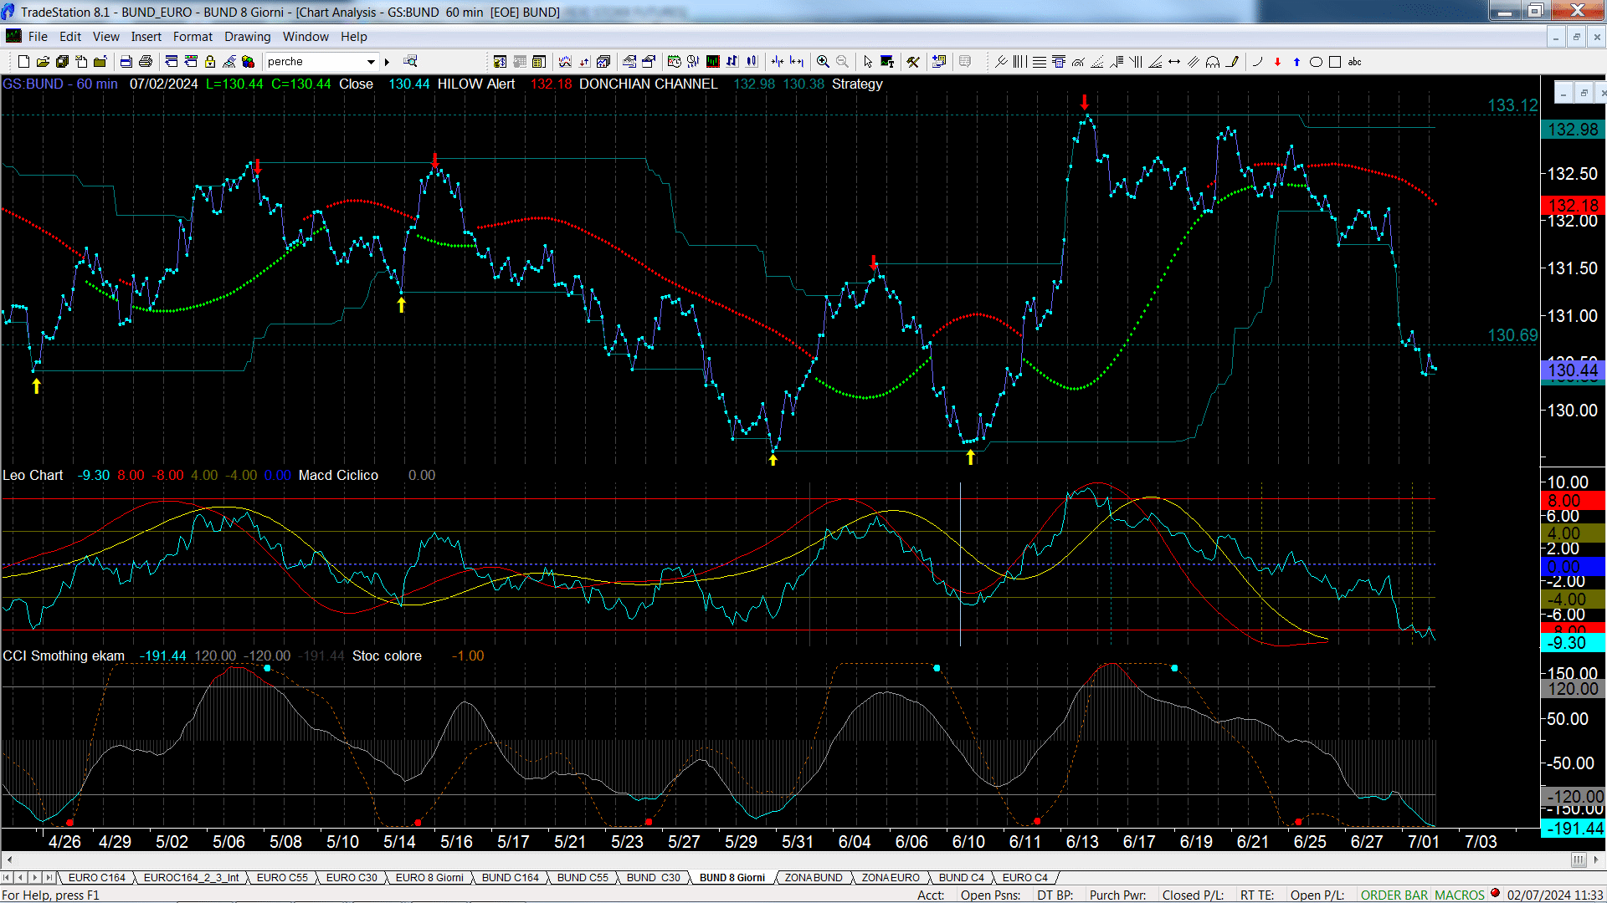The width and height of the screenshot is (1607, 903).
Task: Click the black green chart window icon
Action: coord(713,62)
